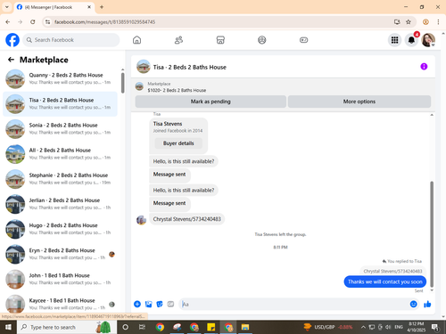Open taskbar clock showing 8:12 PM

tap(416, 327)
